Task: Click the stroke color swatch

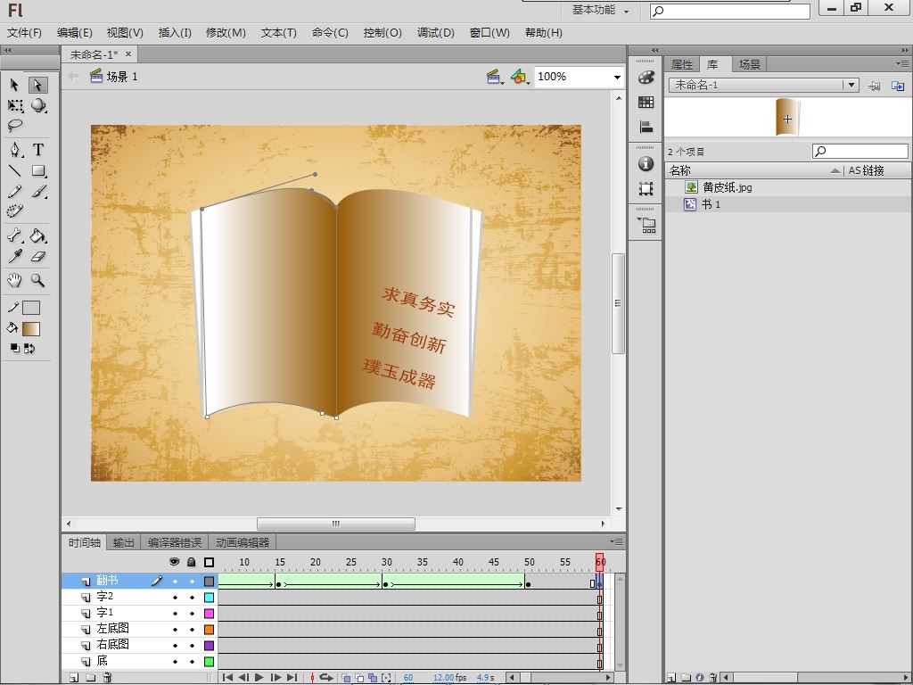Action: click(x=31, y=308)
